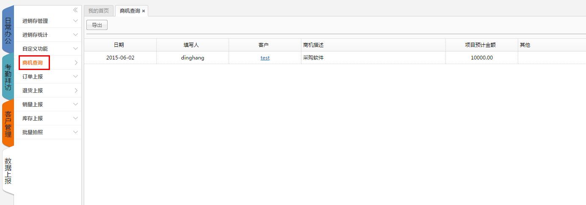The image size is (586, 205).
Task: Click the arrow next to 商机查询
Action: click(76, 62)
